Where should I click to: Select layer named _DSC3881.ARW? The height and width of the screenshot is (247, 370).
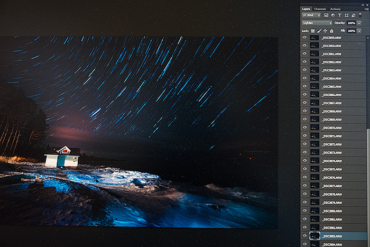point(332,219)
